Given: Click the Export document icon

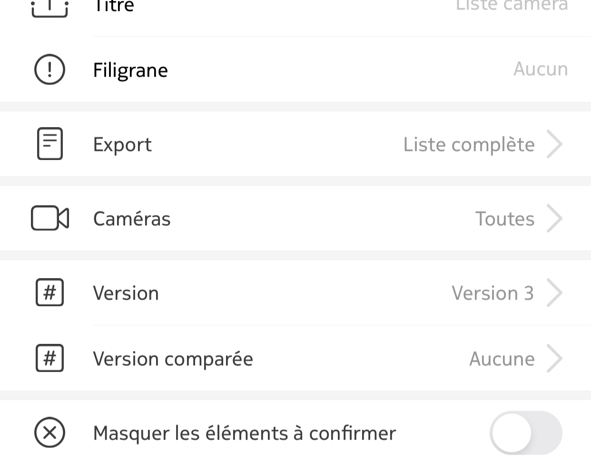Looking at the screenshot, I should 50,144.
